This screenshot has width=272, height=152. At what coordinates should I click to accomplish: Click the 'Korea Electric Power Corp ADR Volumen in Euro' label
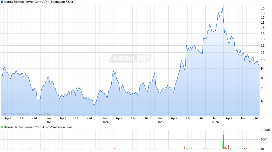(38, 127)
